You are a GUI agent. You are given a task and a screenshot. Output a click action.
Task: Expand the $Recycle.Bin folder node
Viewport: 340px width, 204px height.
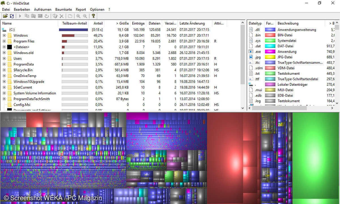click(4, 70)
